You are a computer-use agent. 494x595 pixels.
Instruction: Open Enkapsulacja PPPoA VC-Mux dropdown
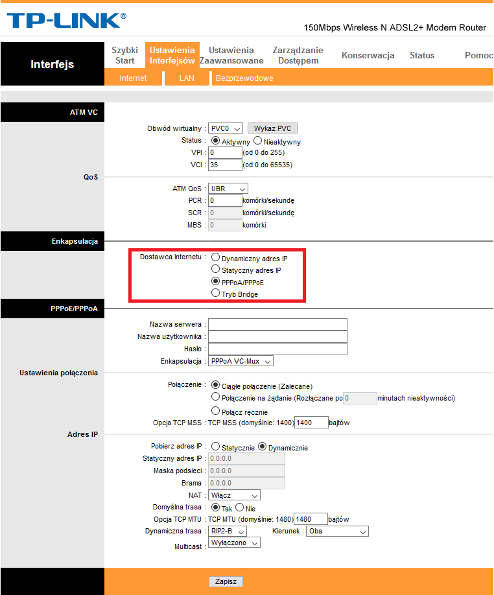click(241, 361)
